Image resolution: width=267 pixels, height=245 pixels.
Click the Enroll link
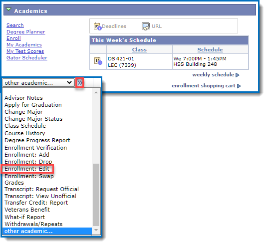click(x=13, y=38)
